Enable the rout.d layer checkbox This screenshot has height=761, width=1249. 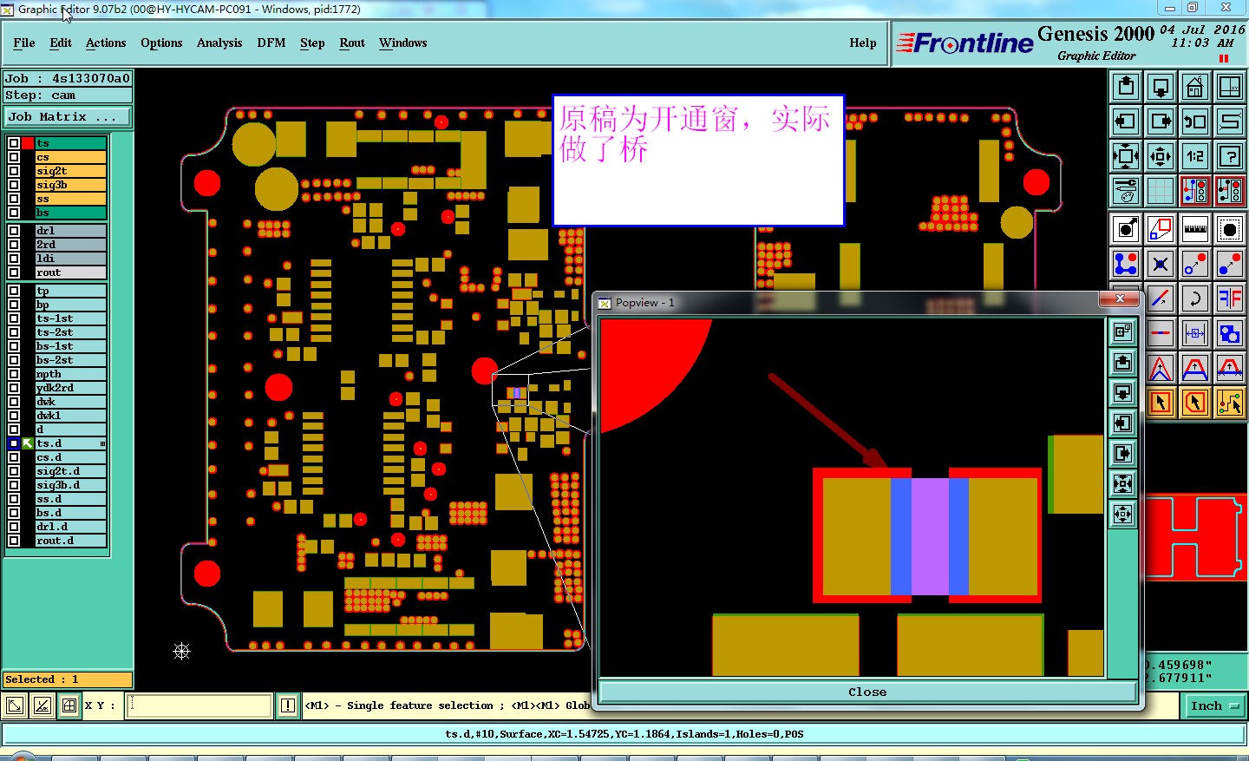[x=14, y=541]
